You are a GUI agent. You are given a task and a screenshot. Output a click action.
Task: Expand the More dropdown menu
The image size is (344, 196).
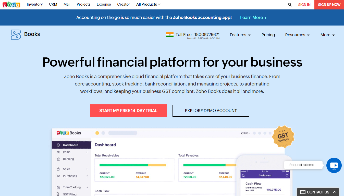pyautogui.click(x=327, y=35)
